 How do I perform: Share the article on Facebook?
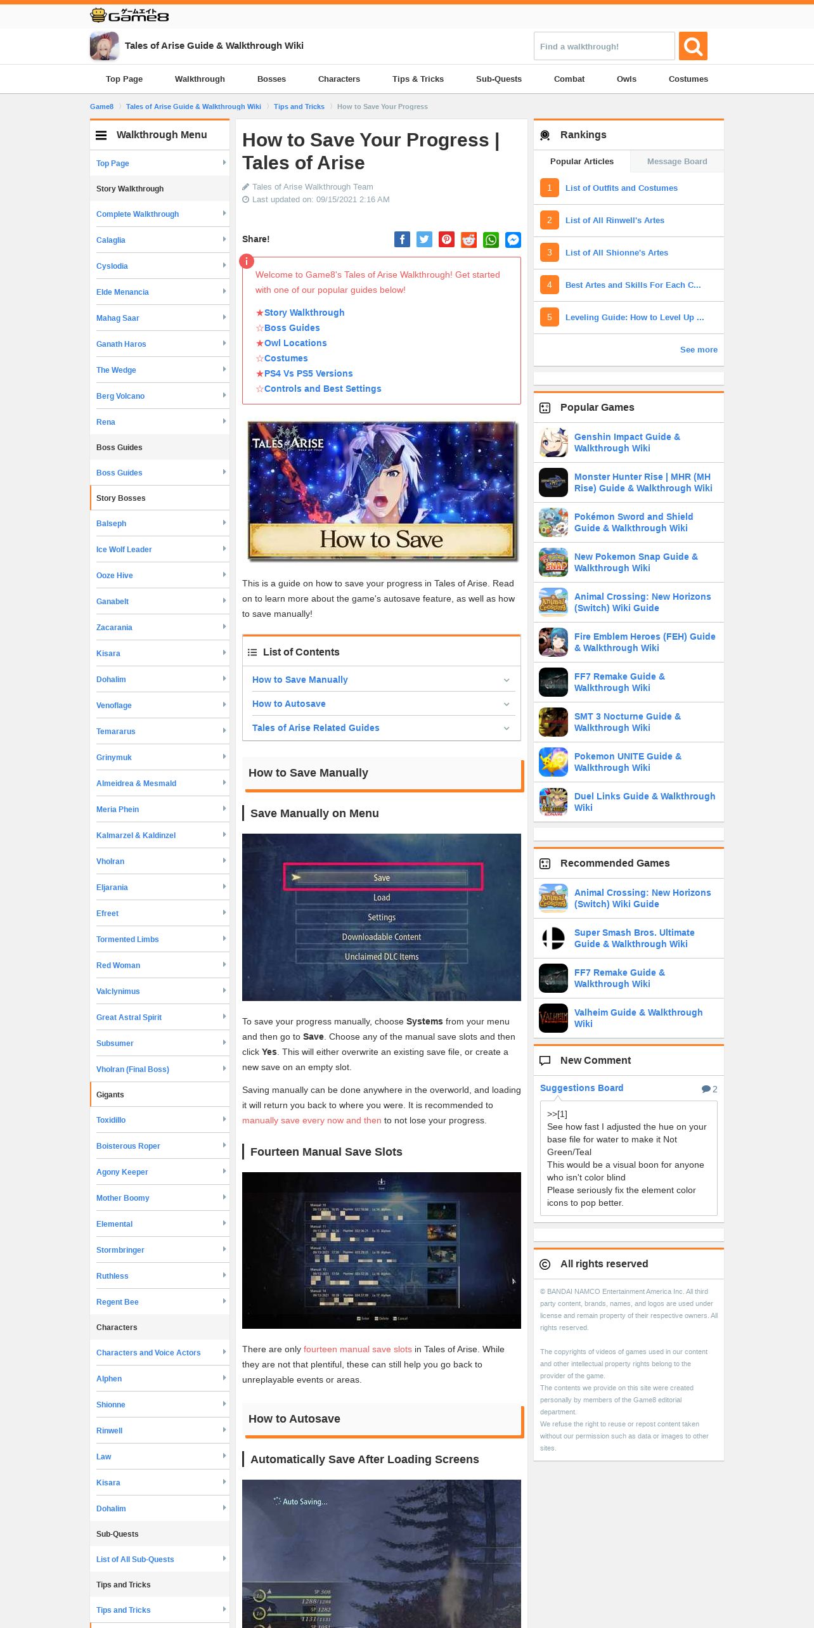402,239
